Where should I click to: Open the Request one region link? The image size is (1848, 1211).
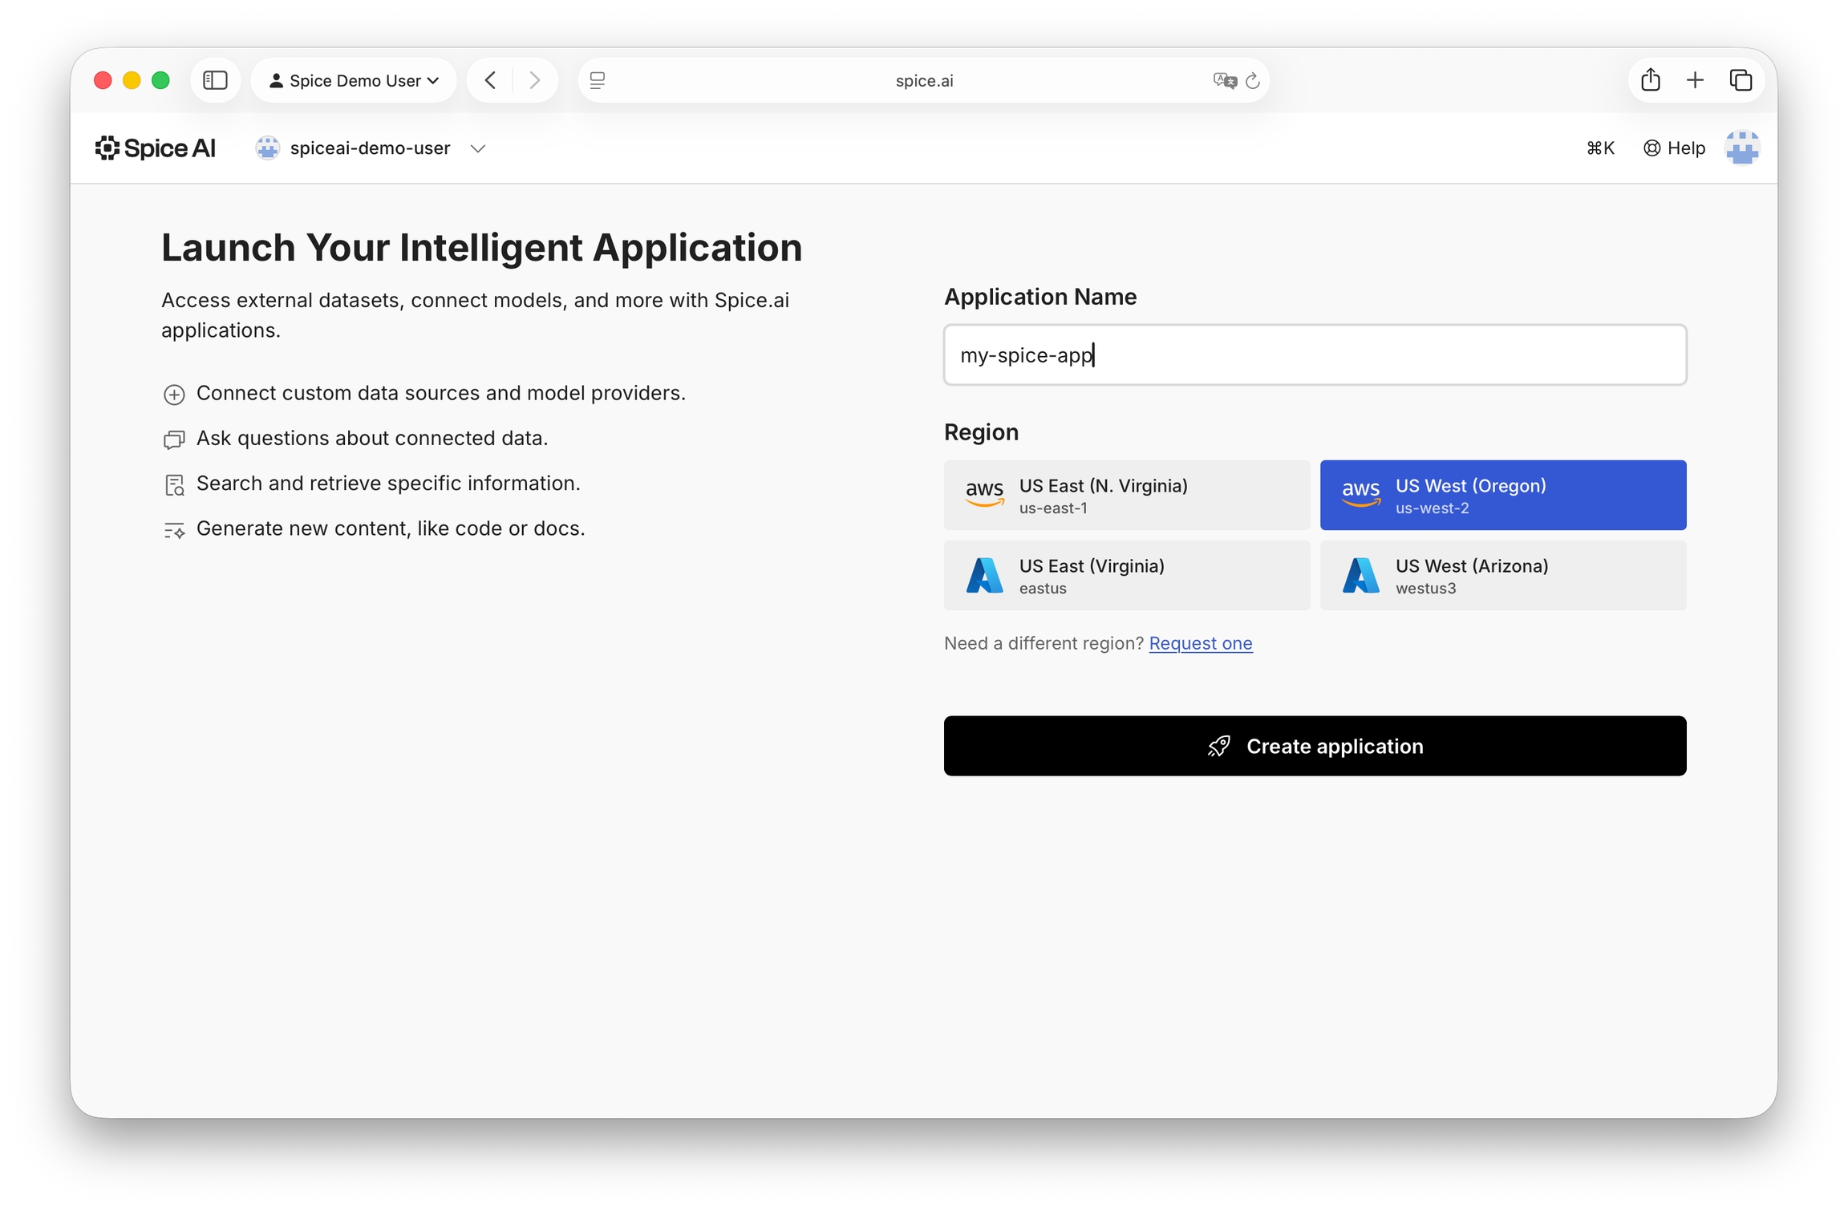click(1200, 643)
